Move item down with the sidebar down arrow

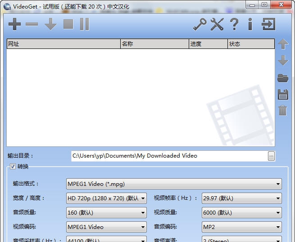pyautogui.click(x=283, y=61)
